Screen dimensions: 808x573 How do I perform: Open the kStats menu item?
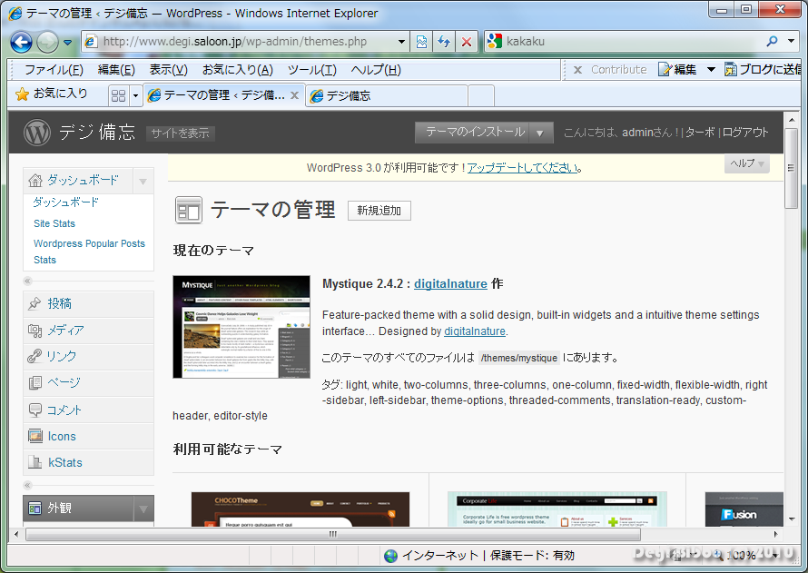click(88, 463)
